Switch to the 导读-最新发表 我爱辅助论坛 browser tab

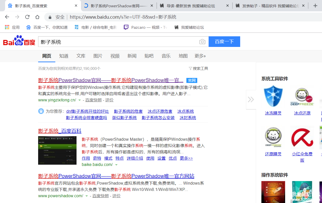[194, 6]
